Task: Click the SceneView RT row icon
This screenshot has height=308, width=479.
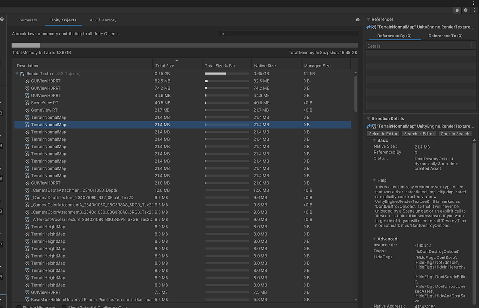Action: click(27, 103)
